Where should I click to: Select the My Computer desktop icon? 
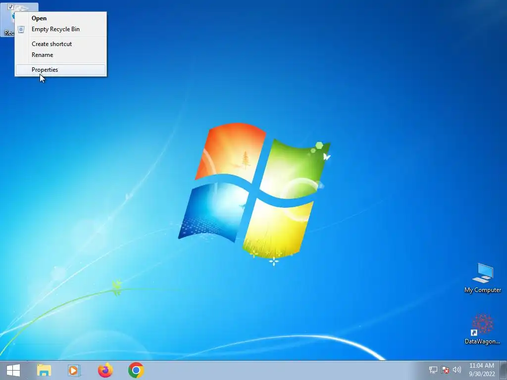pyautogui.click(x=483, y=278)
